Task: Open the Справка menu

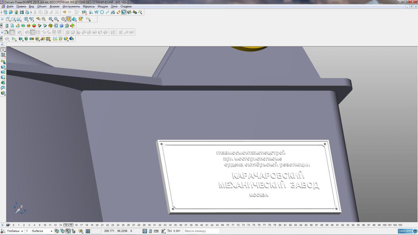Action: coord(126,7)
